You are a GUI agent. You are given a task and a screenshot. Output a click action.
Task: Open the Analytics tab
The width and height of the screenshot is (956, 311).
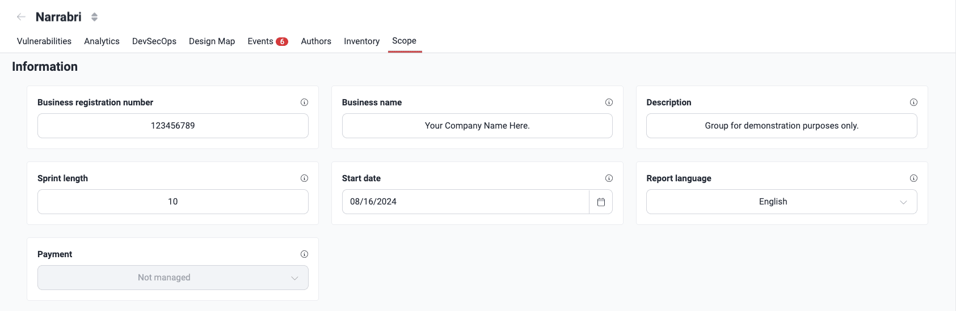(102, 41)
